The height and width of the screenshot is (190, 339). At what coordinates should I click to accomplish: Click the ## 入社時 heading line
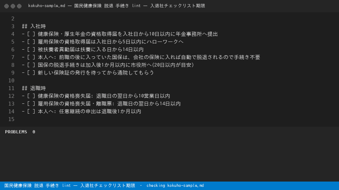[x=34, y=26]
